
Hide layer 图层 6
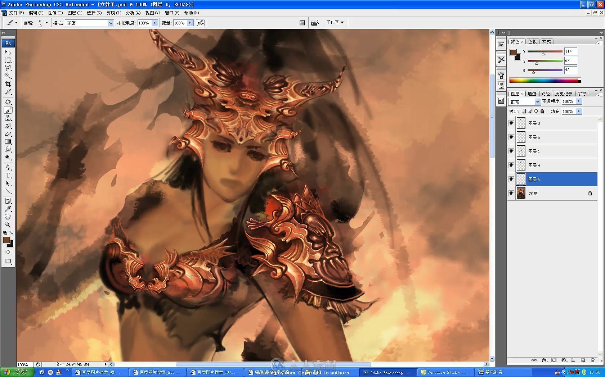[x=511, y=179]
